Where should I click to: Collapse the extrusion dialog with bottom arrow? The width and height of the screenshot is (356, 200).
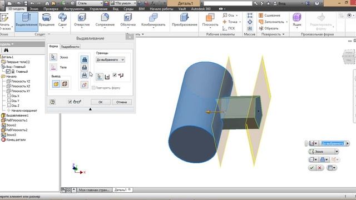(90, 109)
